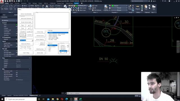Click the Make Current layer tool
The width and height of the screenshot is (180, 101).
coord(82,8)
